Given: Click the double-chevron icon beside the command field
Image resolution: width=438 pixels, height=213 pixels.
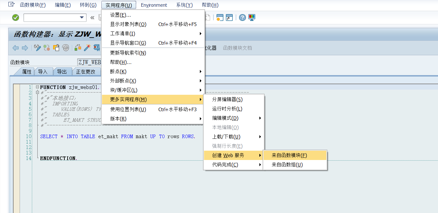Looking at the screenshot, I should click(x=92, y=18).
